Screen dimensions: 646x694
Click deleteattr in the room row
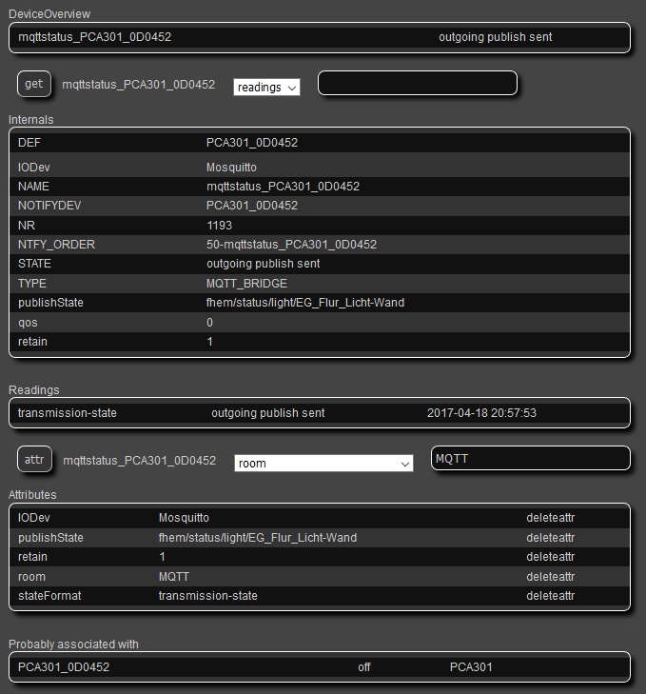tap(551, 577)
